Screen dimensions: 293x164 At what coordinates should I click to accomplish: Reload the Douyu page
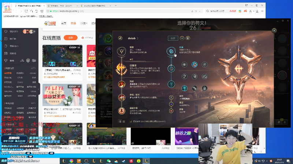click(x=26, y=11)
